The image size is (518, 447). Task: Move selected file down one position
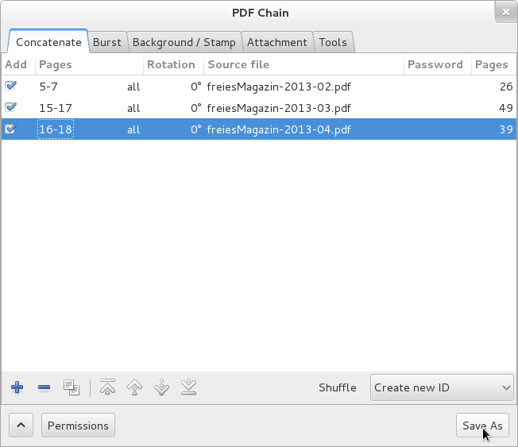pos(161,388)
